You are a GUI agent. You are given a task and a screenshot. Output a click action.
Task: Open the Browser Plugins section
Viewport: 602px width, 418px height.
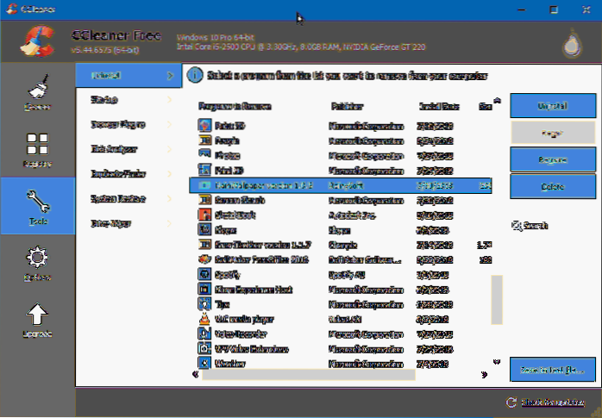coord(129,125)
